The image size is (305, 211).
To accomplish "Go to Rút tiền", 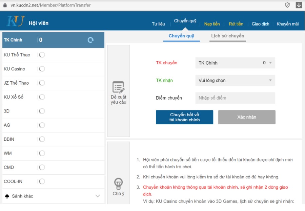I will (x=236, y=24).
